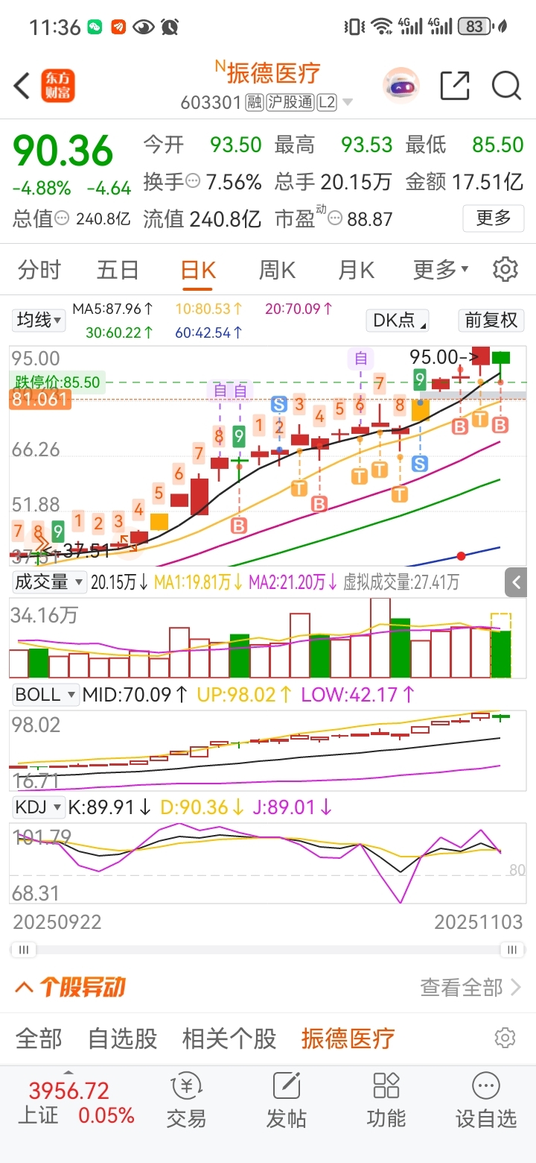This screenshot has width=536, height=1163.
Task: Tap the 20251103 end date label
Action: (x=479, y=922)
